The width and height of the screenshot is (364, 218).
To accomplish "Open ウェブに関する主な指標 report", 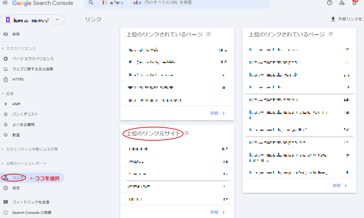I will 32,69.
